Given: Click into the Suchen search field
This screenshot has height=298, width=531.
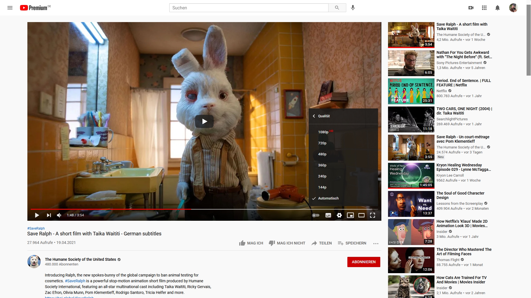Looking at the screenshot, I should coord(248,8).
